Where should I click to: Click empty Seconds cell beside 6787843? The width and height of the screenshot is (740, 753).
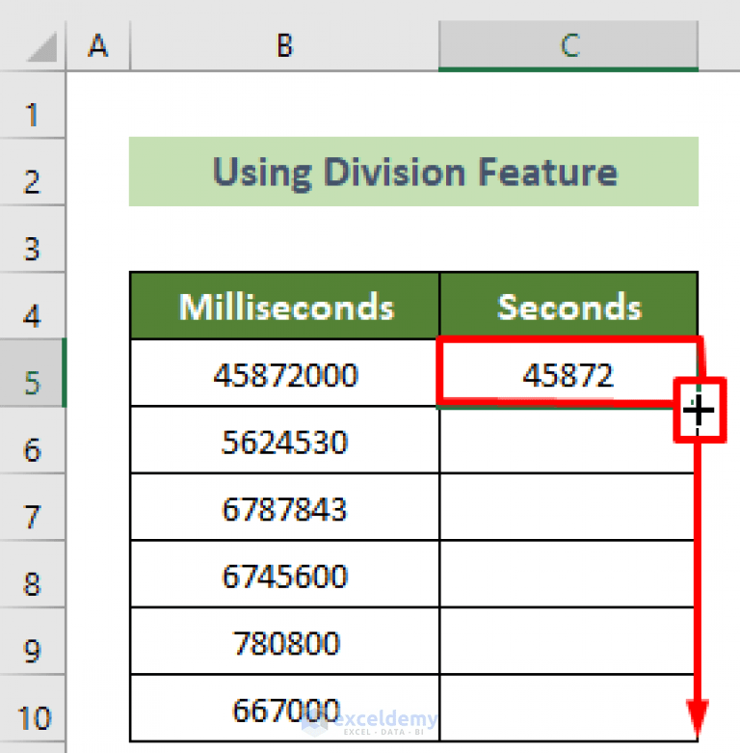[x=568, y=507]
